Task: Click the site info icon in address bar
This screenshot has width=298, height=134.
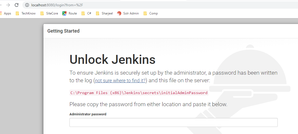Action: (x=27, y=5)
